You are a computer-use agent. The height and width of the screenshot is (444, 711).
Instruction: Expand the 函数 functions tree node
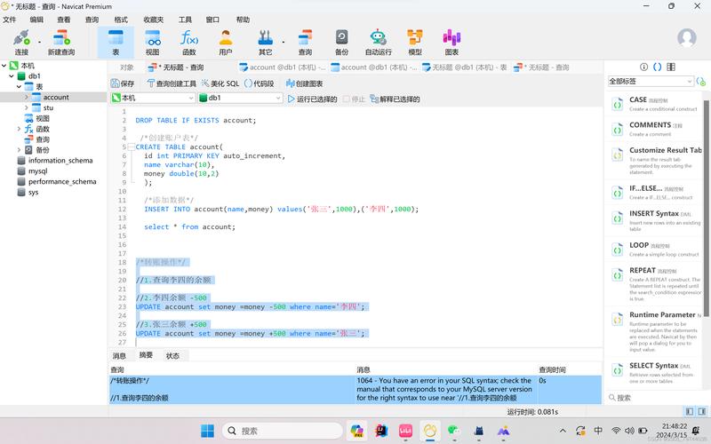tap(19, 129)
